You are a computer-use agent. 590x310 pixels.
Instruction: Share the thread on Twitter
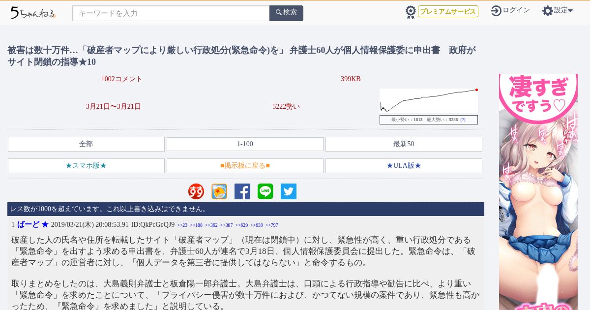click(x=289, y=191)
